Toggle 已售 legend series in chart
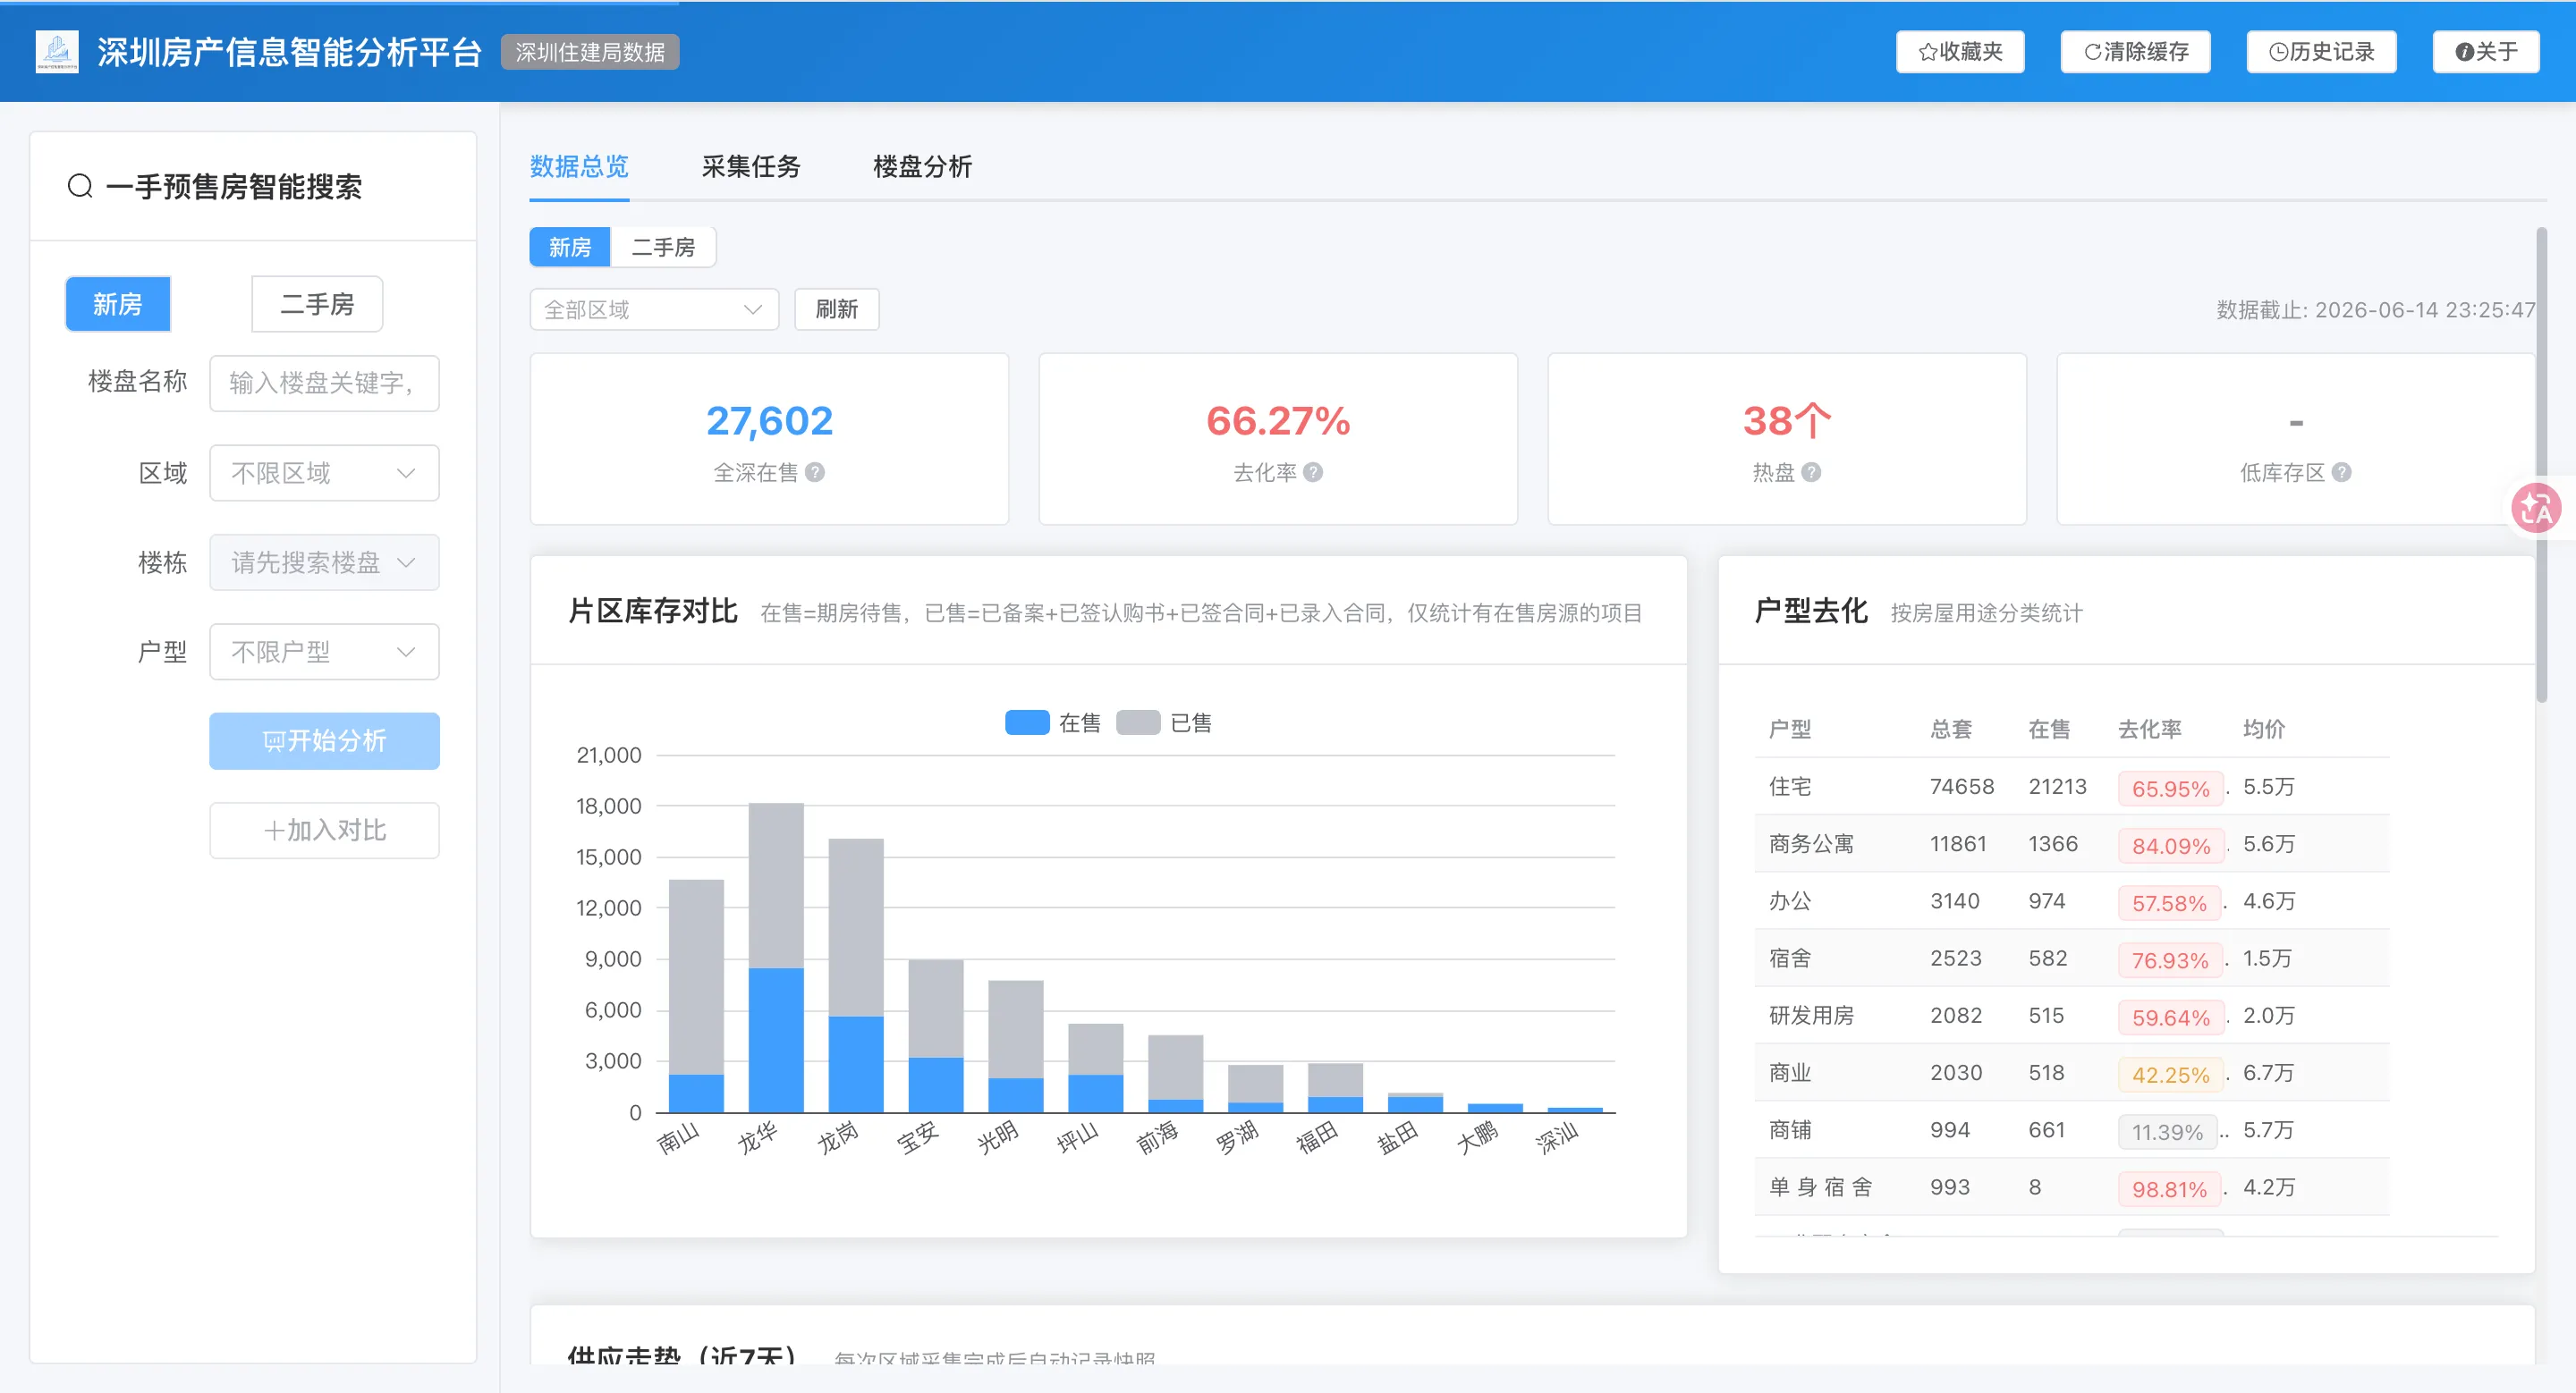The height and width of the screenshot is (1393, 2576). tap(1164, 722)
